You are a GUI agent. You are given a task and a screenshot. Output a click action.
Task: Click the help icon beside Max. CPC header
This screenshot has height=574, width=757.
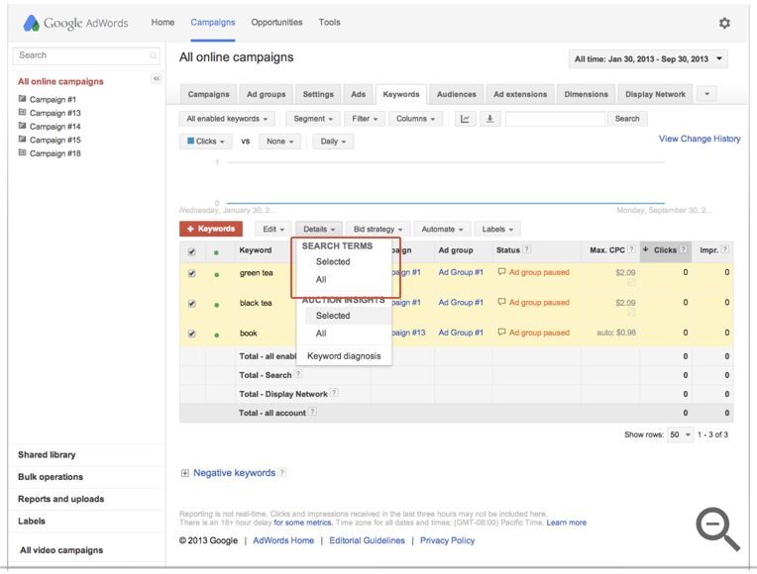[x=631, y=249]
